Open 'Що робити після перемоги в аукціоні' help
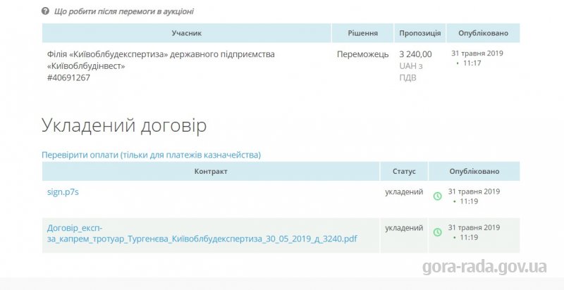Screen dimensions: 564x290 pos(124,11)
